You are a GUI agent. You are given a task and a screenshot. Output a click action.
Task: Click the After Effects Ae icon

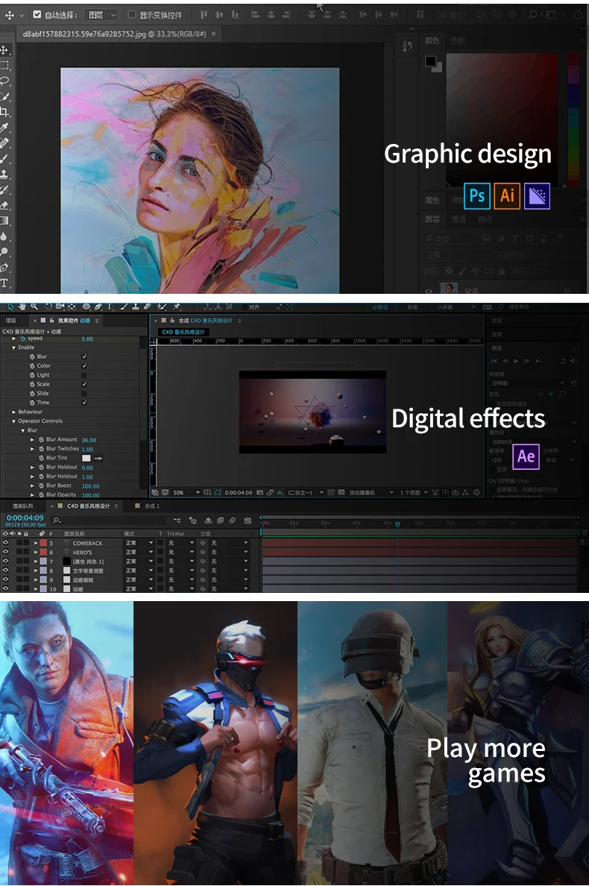click(526, 455)
